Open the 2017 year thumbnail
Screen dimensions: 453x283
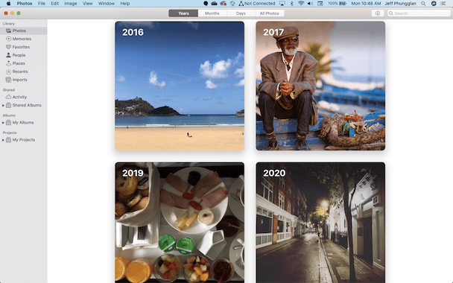[320, 86]
